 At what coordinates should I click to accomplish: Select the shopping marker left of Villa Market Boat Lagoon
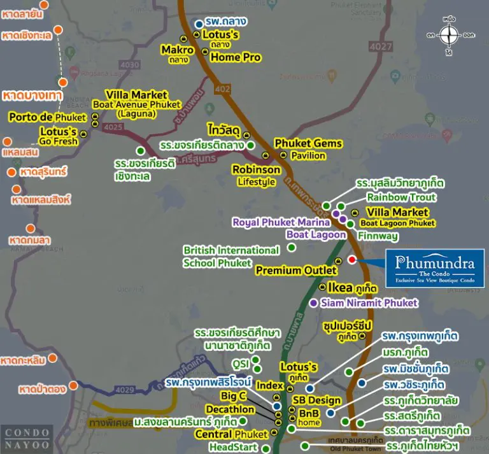[354, 213]
